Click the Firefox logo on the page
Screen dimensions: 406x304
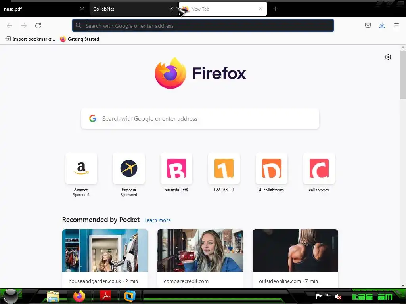coord(200,73)
